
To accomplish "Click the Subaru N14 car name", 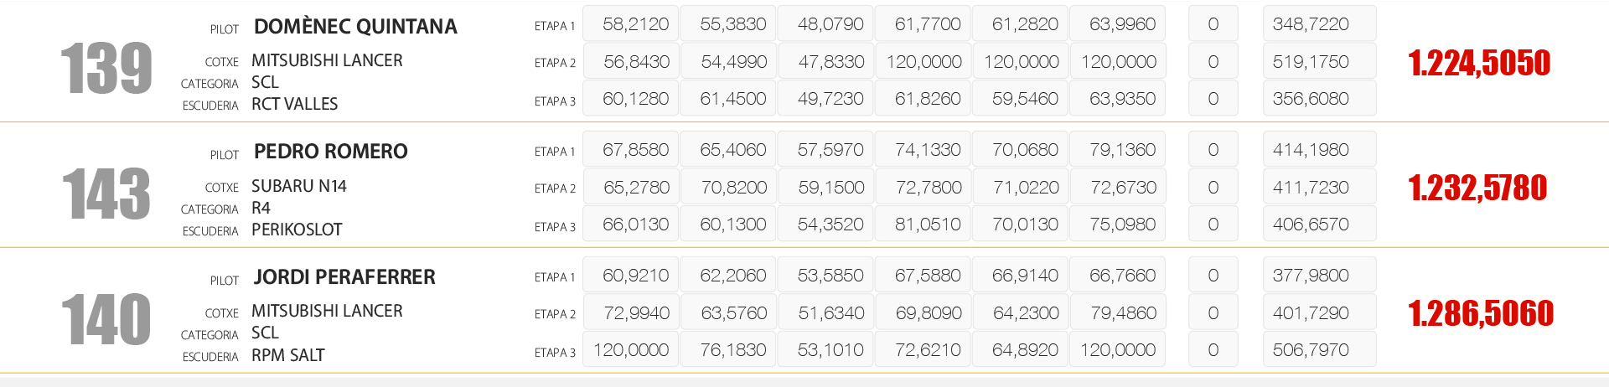I will tap(299, 186).
